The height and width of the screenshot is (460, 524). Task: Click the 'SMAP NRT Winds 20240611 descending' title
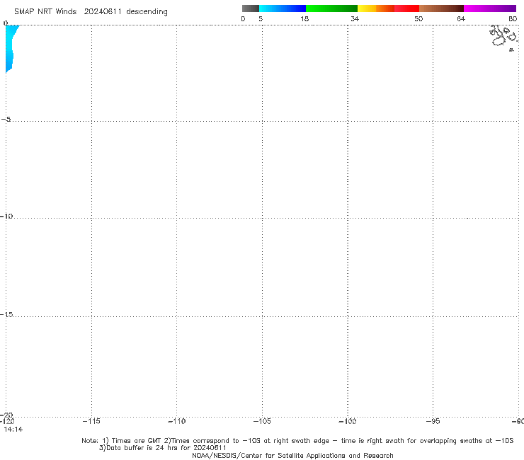pos(91,11)
